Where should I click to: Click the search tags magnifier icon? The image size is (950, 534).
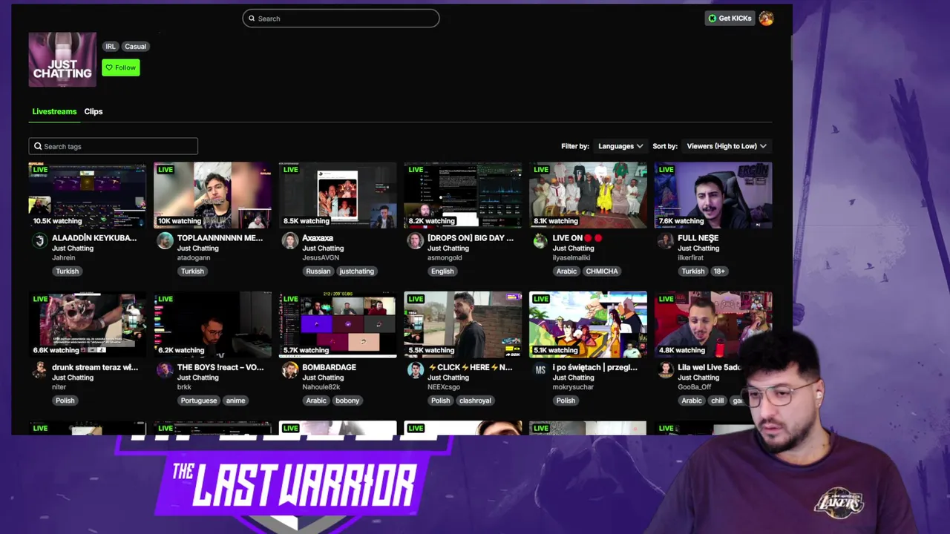(x=38, y=146)
